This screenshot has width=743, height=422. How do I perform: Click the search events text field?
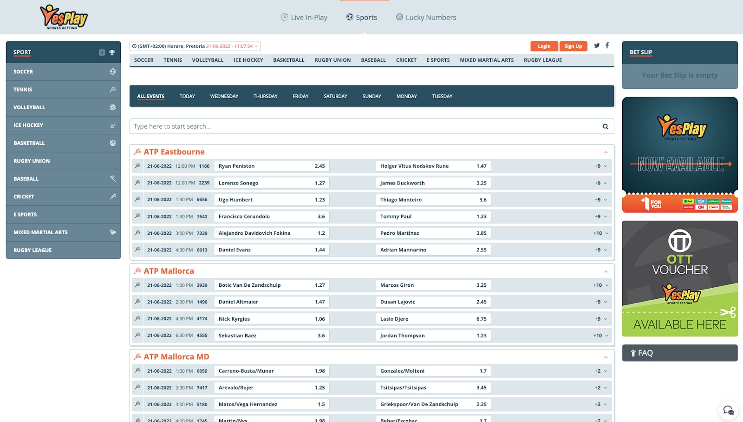tap(362, 126)
